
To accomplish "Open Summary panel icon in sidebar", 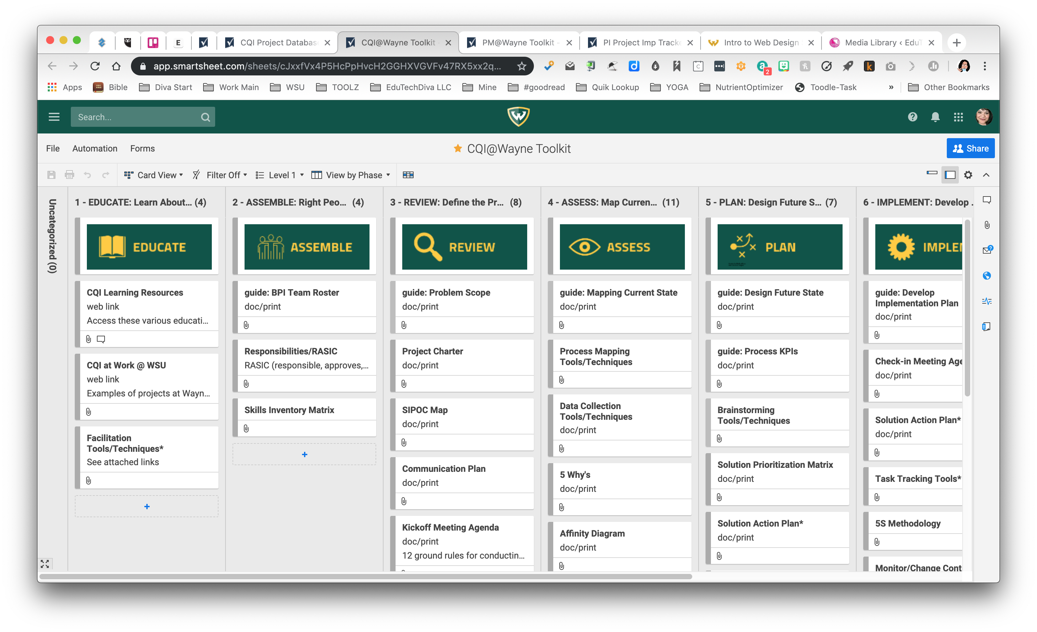I will 987,326.
